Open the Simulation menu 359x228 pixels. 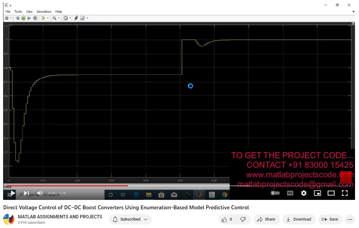(x=44, y=12)
